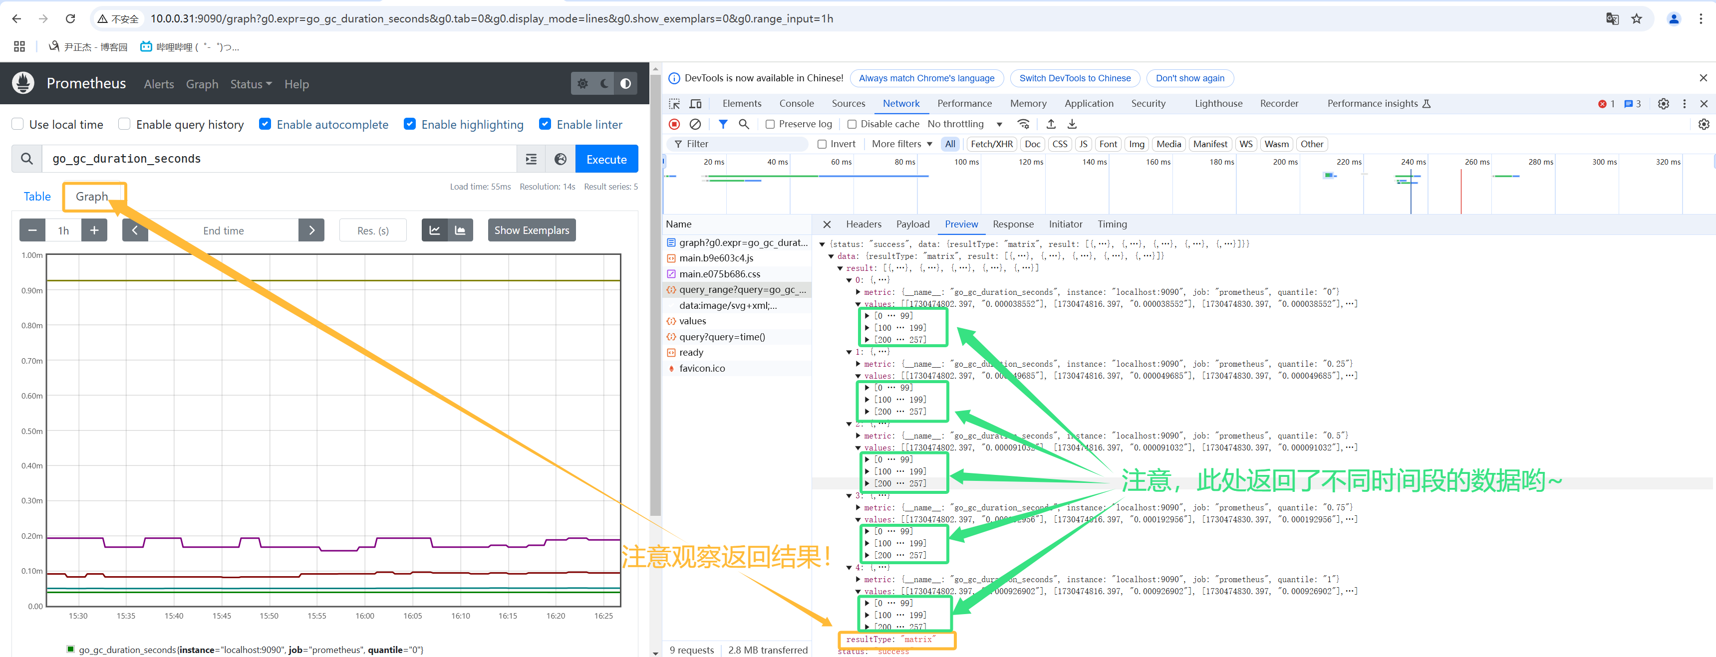Image resolution: width=1716 pixels, height=657 pixels.
Task: Check the Preserve log checkbox
Action: 770,125
